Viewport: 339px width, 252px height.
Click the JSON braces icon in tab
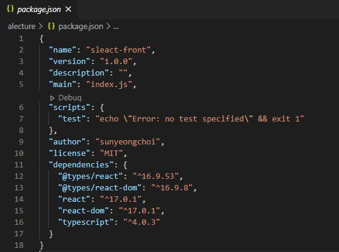pyautogui.click(x=10, y=9)
